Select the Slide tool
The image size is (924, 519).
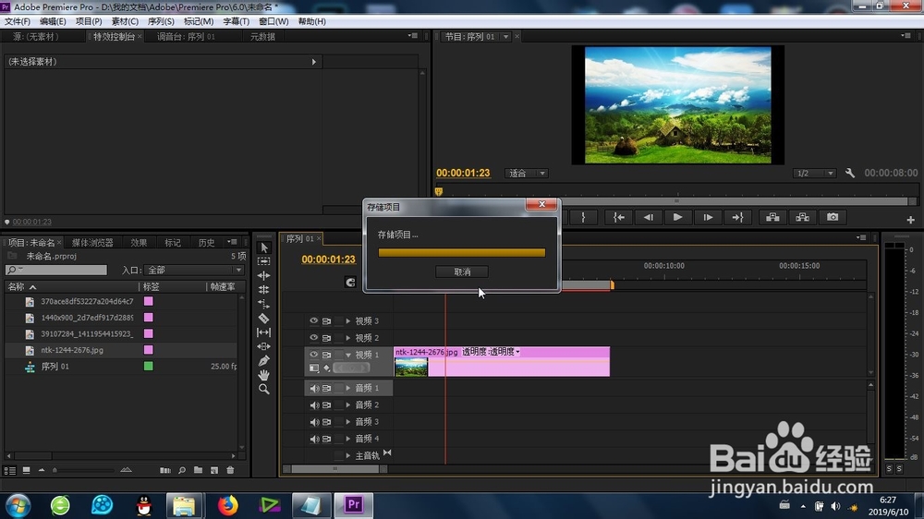coord(264,346)
